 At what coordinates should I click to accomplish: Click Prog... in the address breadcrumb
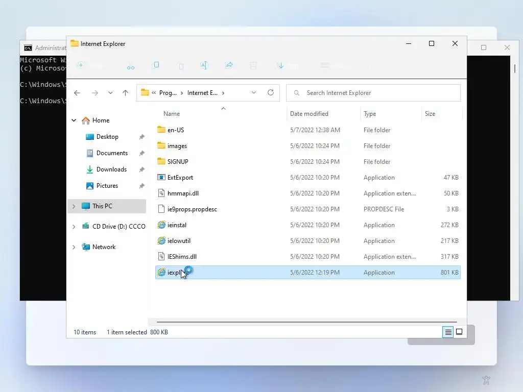tap(168, 93)
